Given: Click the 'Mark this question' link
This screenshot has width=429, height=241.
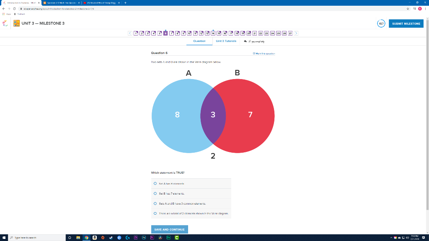Looking at the screenshot, I should pos(264,54).
